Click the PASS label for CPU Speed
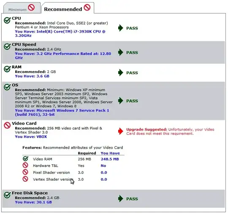This screenshot has width=228, height=214. (x=132, y=52)
